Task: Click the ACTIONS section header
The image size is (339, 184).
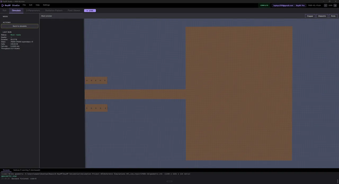Action: pyautogui.click(x=7, y=22)
